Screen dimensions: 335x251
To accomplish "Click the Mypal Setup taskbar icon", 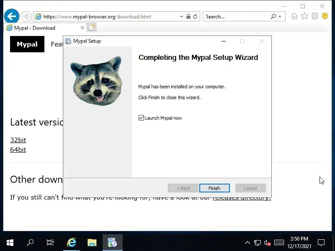I will tap(113, 243).
